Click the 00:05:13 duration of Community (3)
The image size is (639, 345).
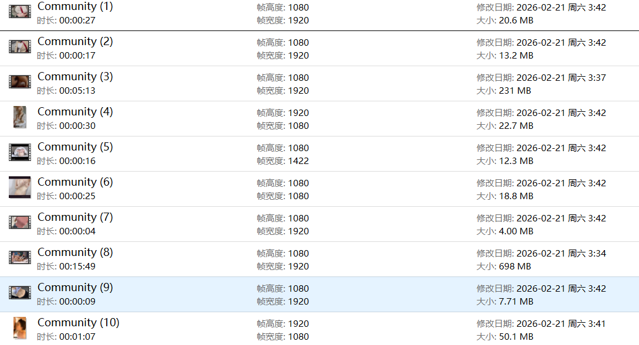pos(77,91)
